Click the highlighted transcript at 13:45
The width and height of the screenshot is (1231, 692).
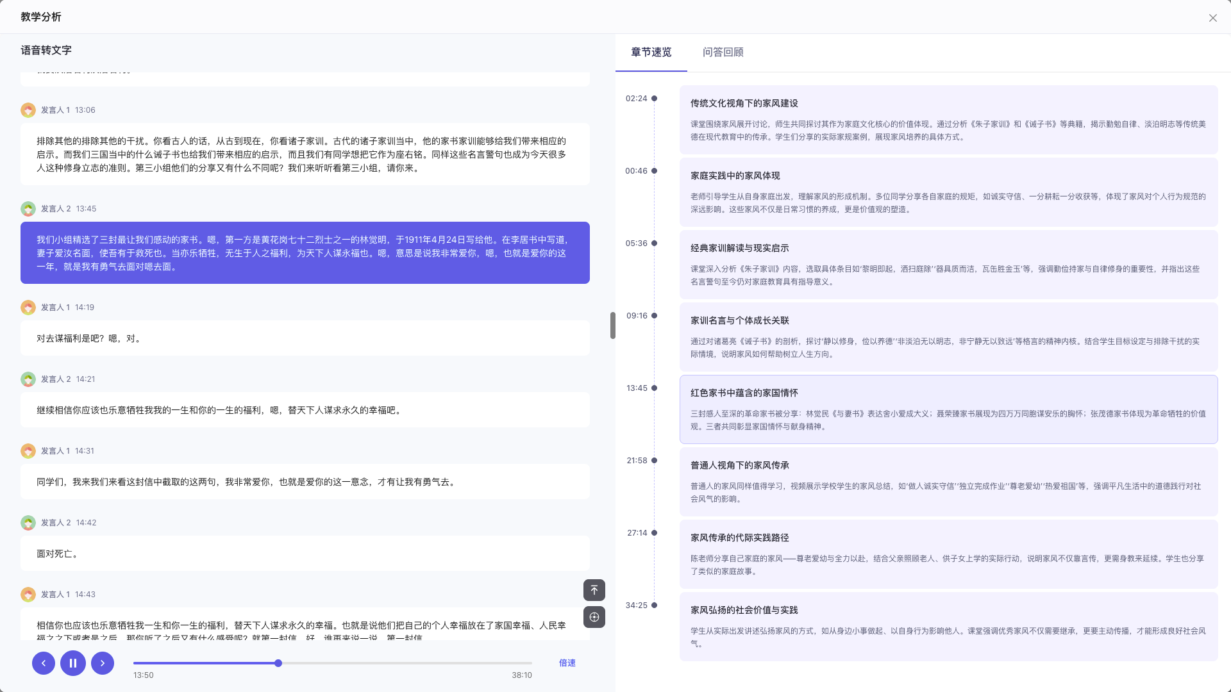point(305,253)
